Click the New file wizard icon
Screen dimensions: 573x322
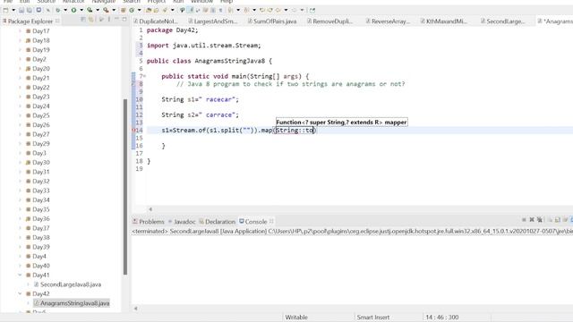(6, 10)
